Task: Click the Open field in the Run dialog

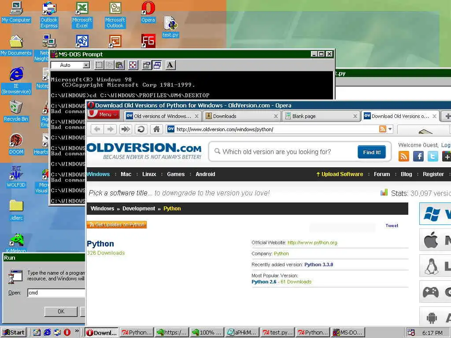Action: point(56,293)
